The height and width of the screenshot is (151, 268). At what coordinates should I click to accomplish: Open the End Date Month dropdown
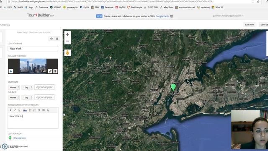pyautogui.click(x=14, y=97)
